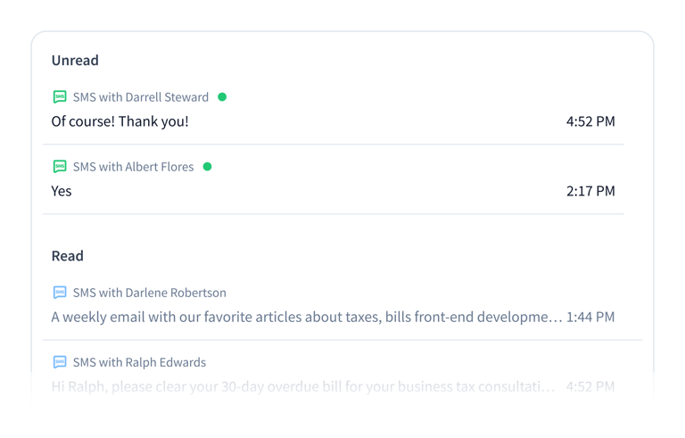Open SMS with Albert Flores conversation title
Image resolution: width=685 pixels, height=438 pixels.
click(x=133, y=167)
